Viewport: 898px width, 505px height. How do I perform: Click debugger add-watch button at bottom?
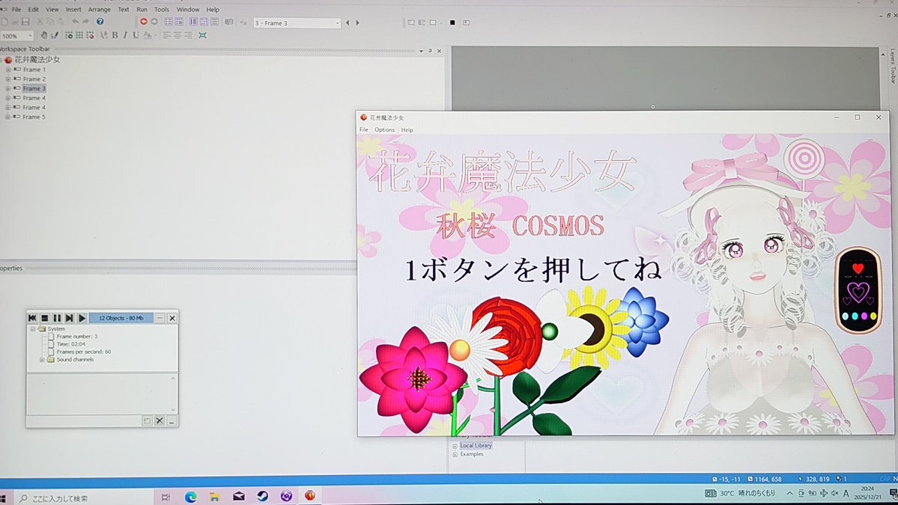tap(148, 421)
